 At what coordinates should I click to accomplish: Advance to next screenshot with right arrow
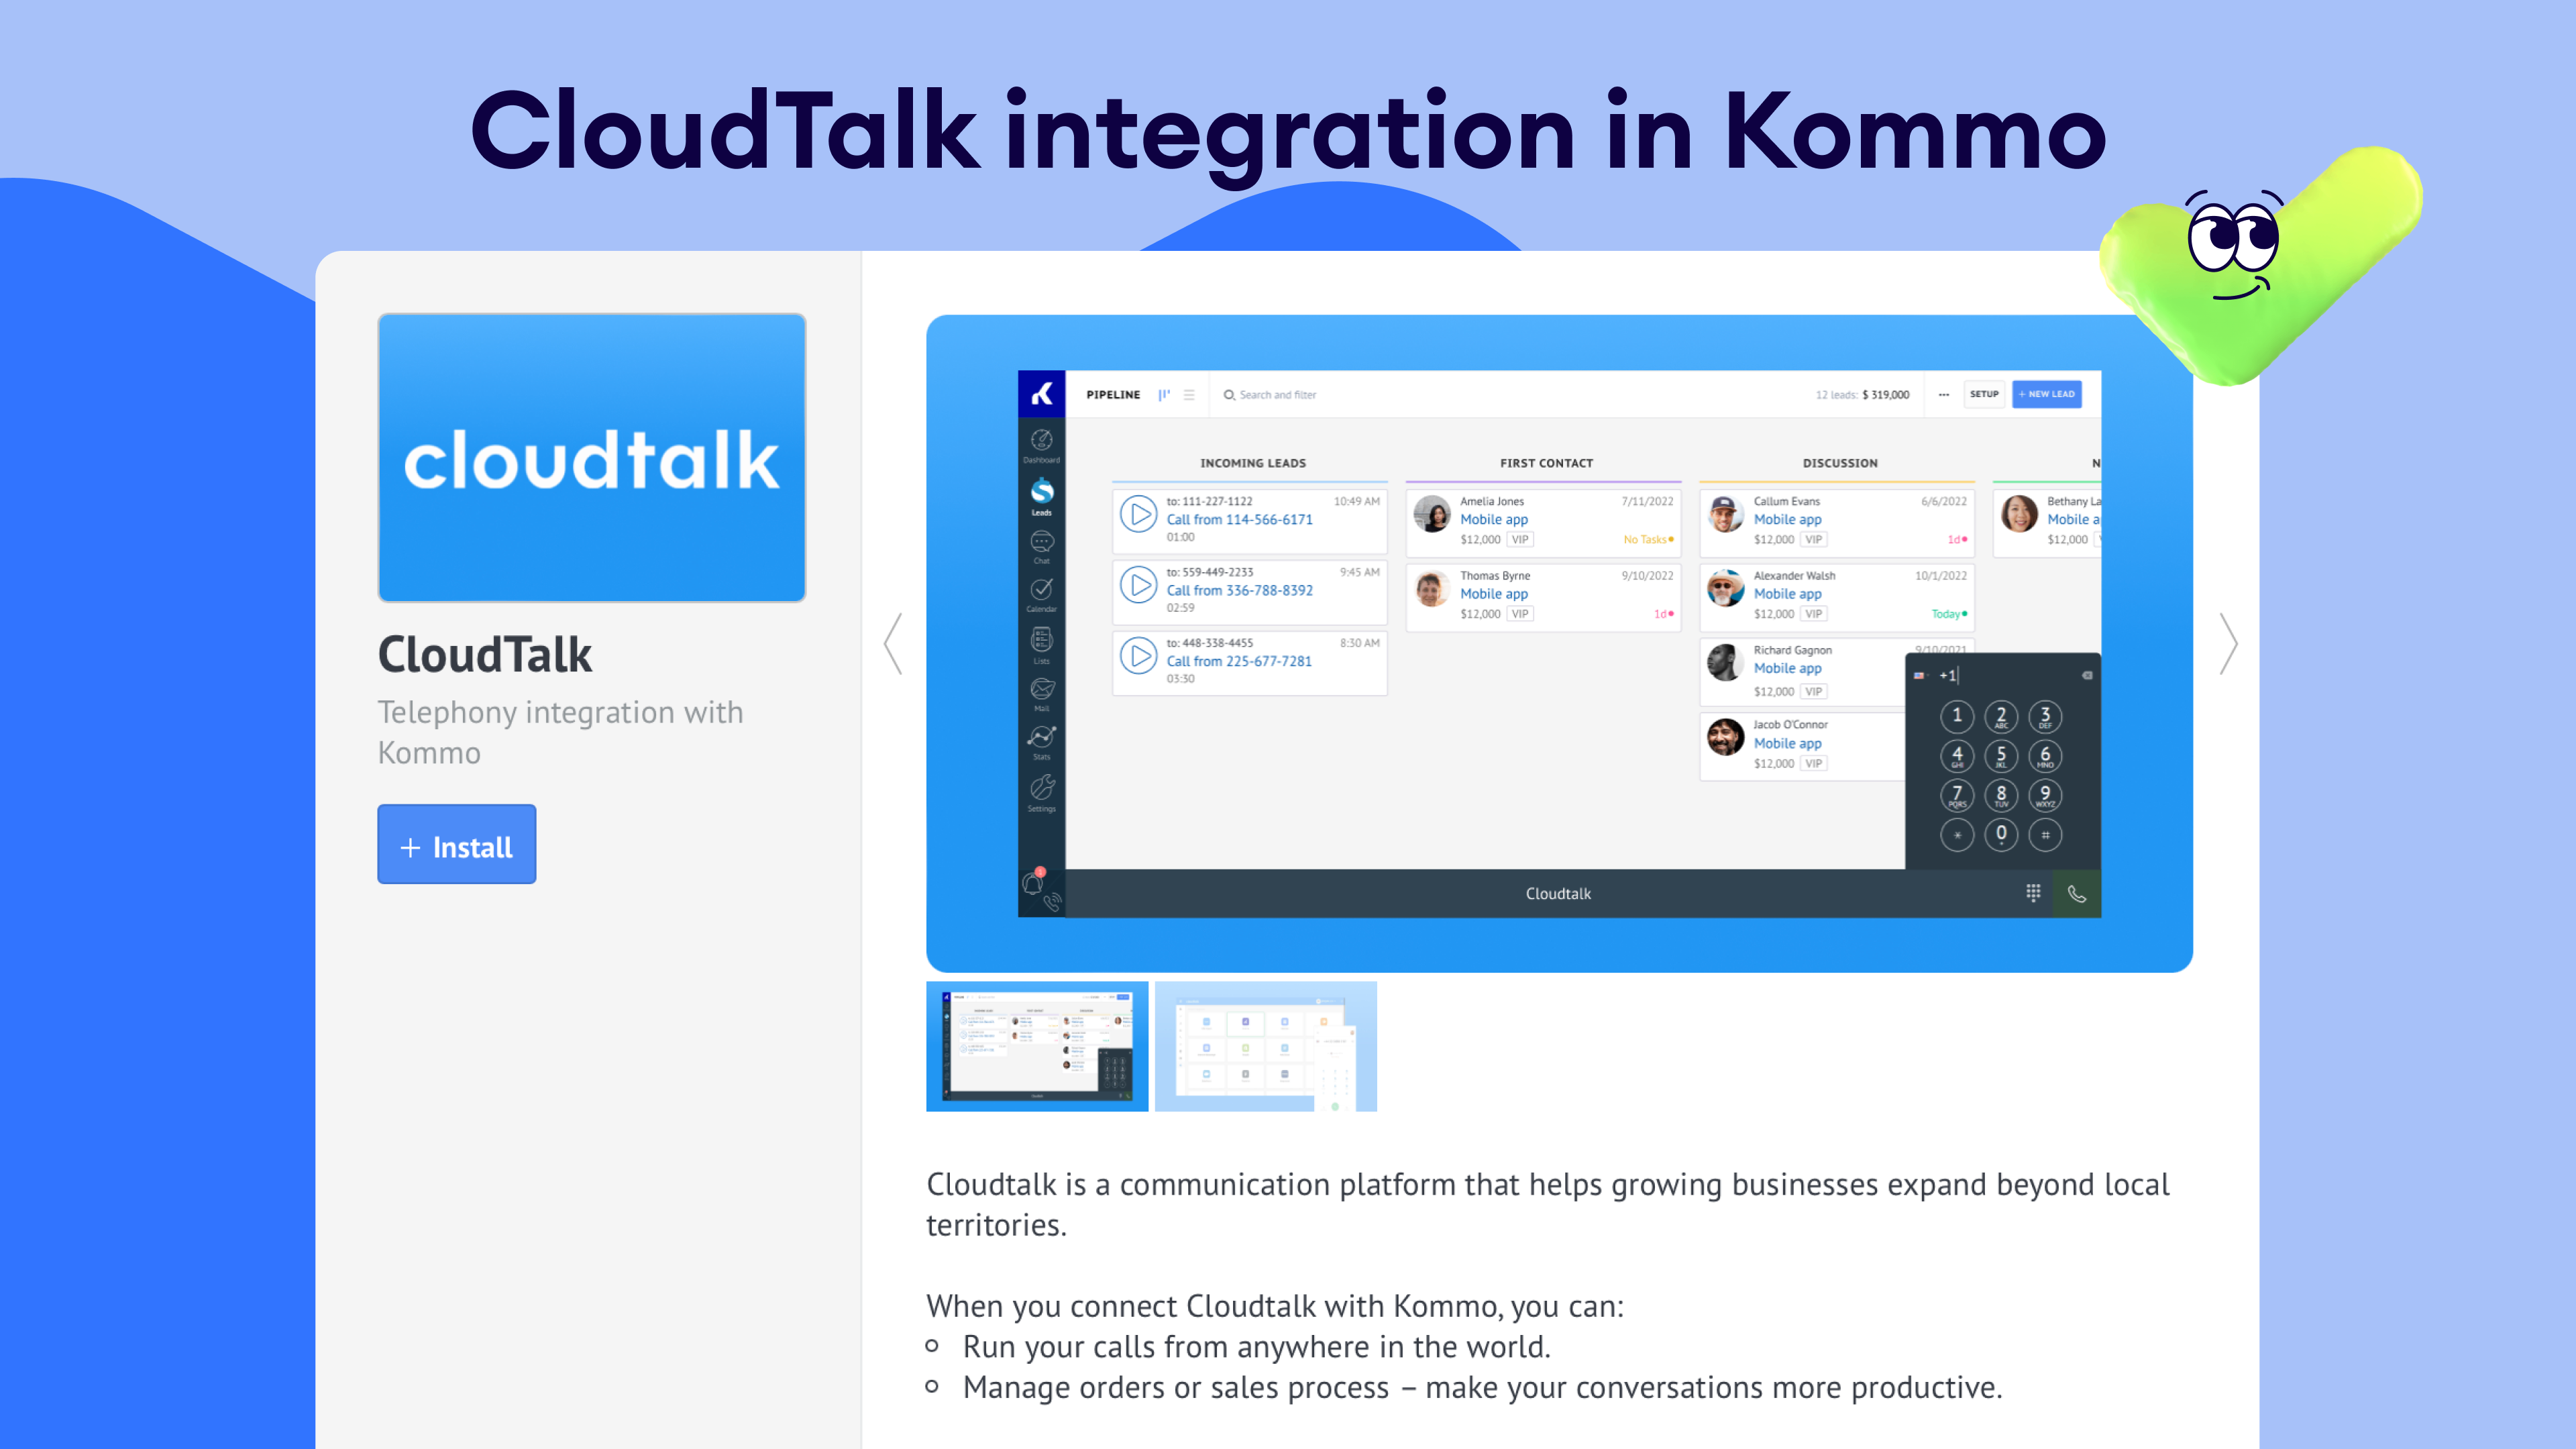coord(2228,644)
